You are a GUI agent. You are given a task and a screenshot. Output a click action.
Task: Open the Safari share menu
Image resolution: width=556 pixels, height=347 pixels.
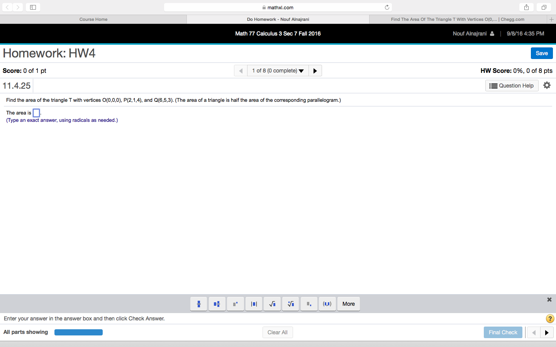tap(526, 7)
